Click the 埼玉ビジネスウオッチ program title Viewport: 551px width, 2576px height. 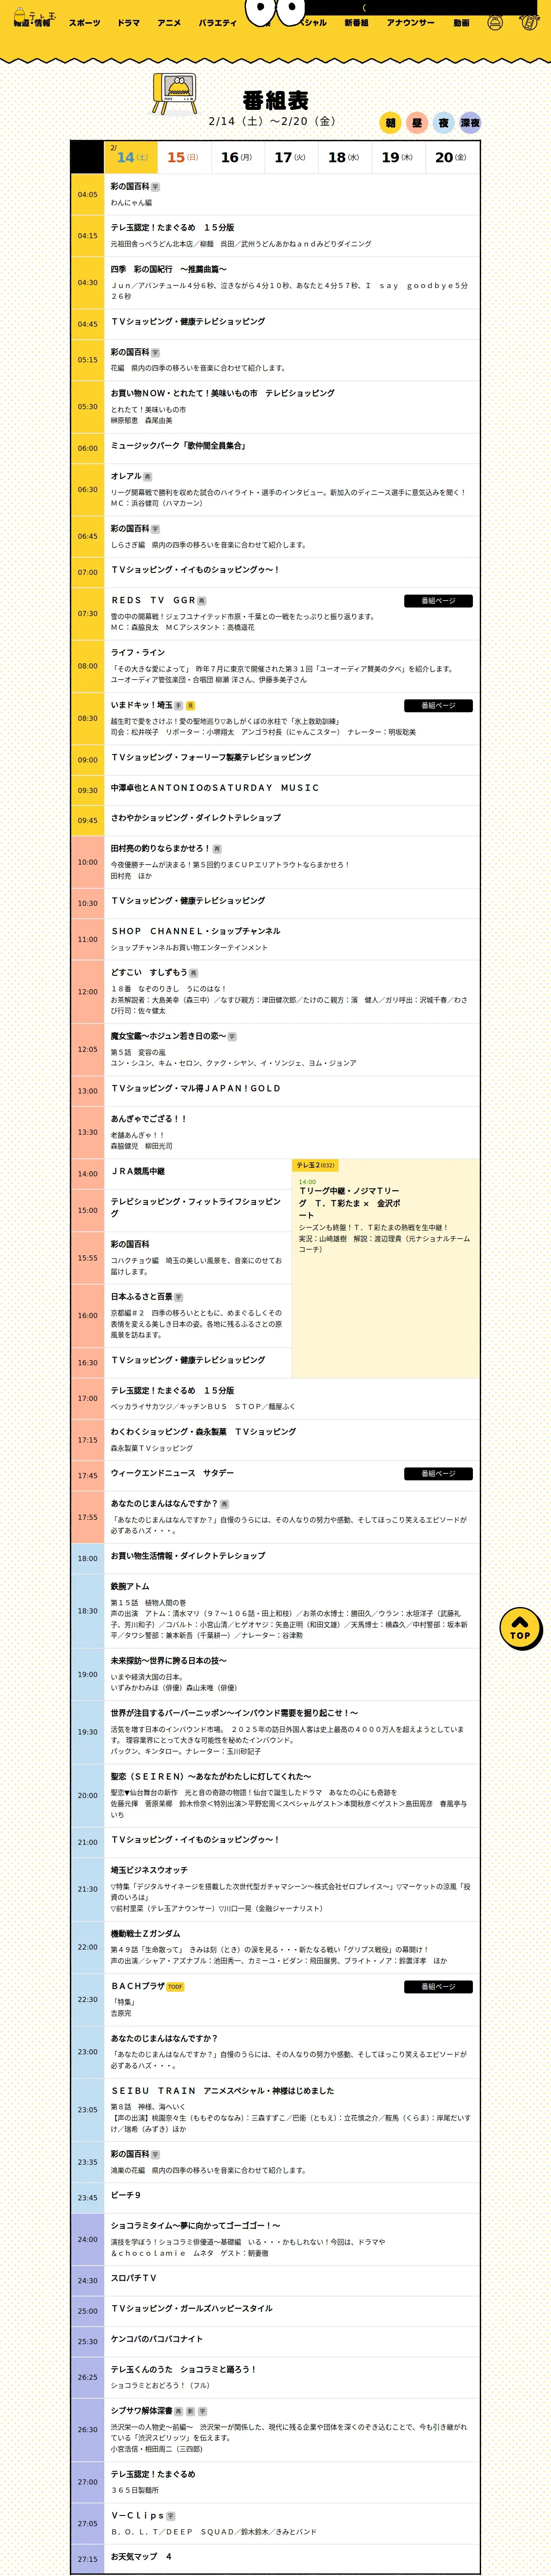[x=149, y=1870]
